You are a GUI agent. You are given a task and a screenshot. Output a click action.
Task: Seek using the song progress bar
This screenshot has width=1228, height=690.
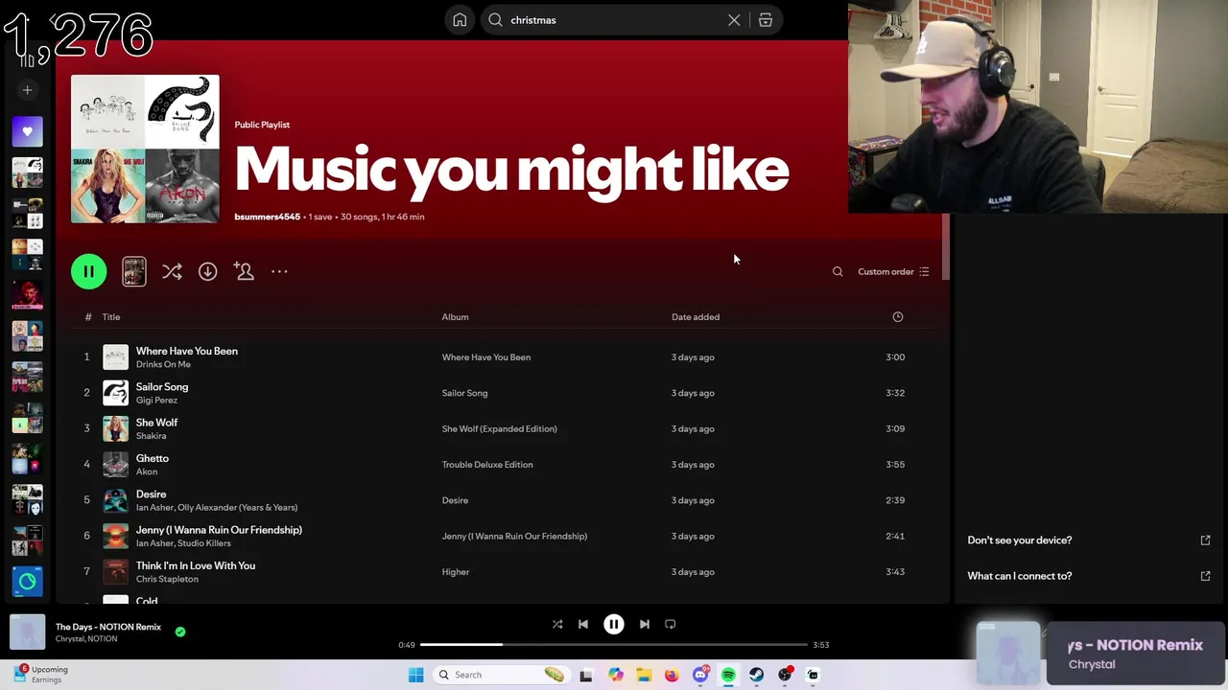pyautogui.click(x=614, y=645)
